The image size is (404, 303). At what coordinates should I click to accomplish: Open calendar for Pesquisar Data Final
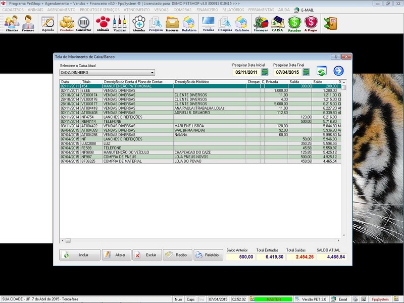point(306,72)
